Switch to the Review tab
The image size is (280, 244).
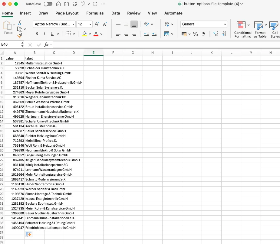tap(134, 13)
